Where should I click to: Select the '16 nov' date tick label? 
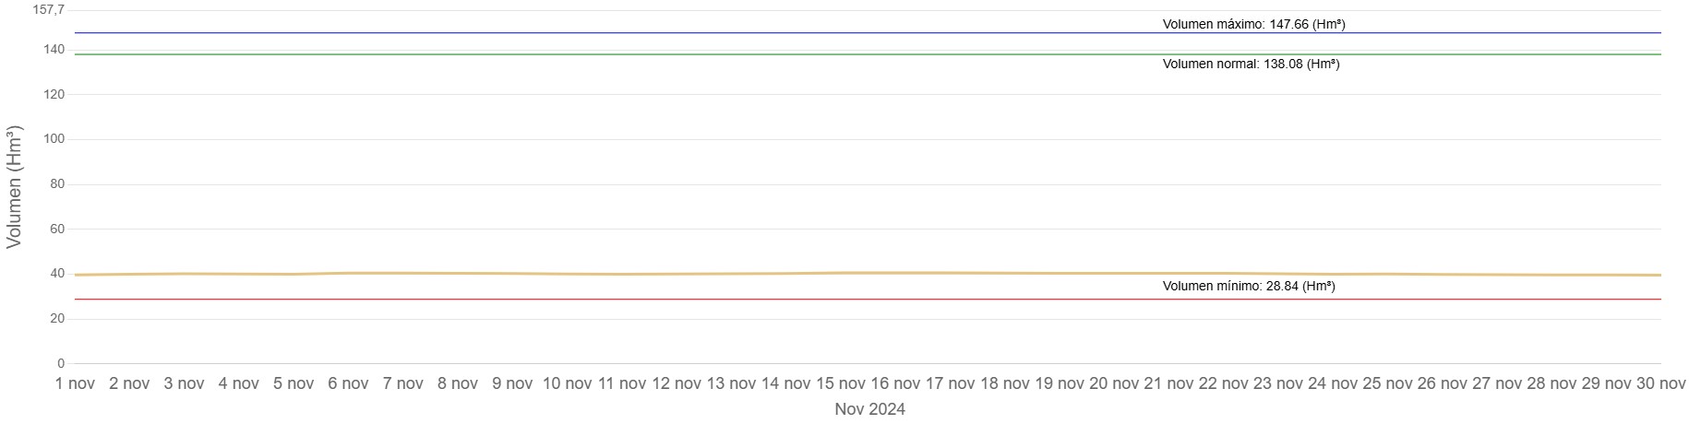tap(893, 383)
